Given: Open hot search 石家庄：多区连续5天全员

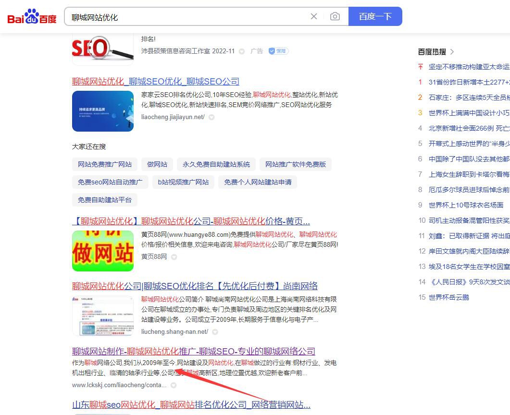Looking at the screenshot, I should [x=469, y=98].
